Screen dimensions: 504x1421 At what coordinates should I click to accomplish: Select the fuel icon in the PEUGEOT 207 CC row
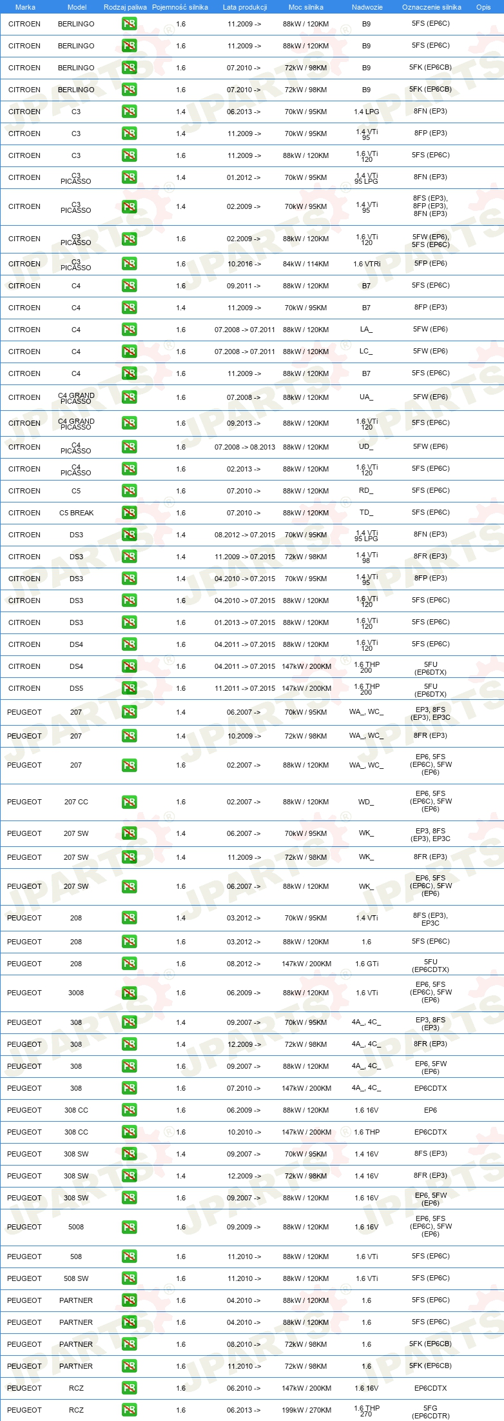129,802
